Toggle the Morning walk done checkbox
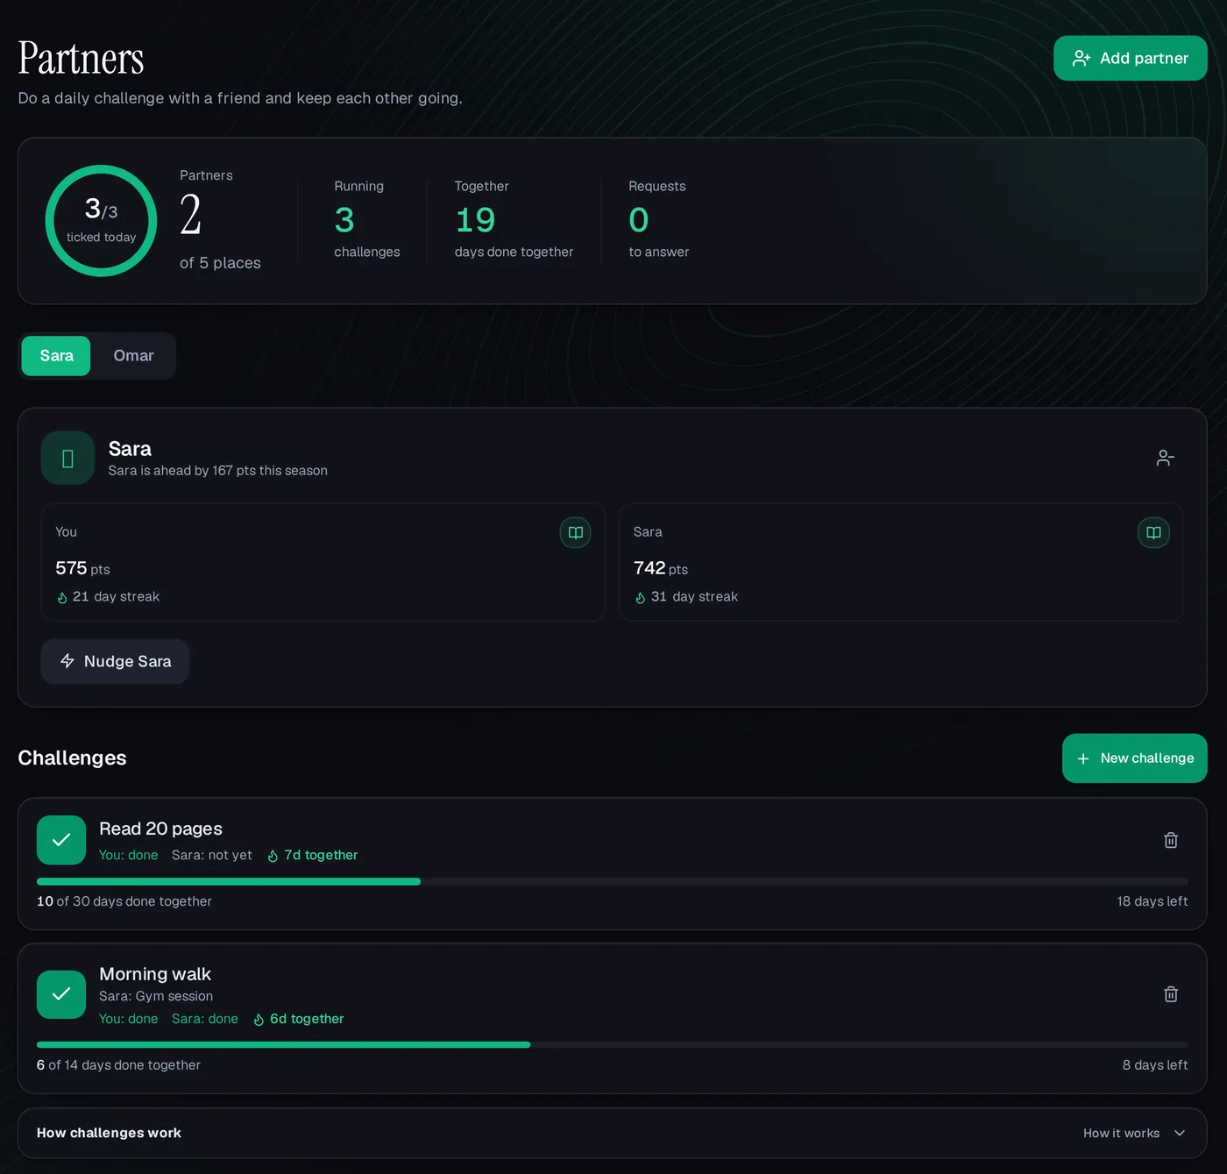 point(61,994)
